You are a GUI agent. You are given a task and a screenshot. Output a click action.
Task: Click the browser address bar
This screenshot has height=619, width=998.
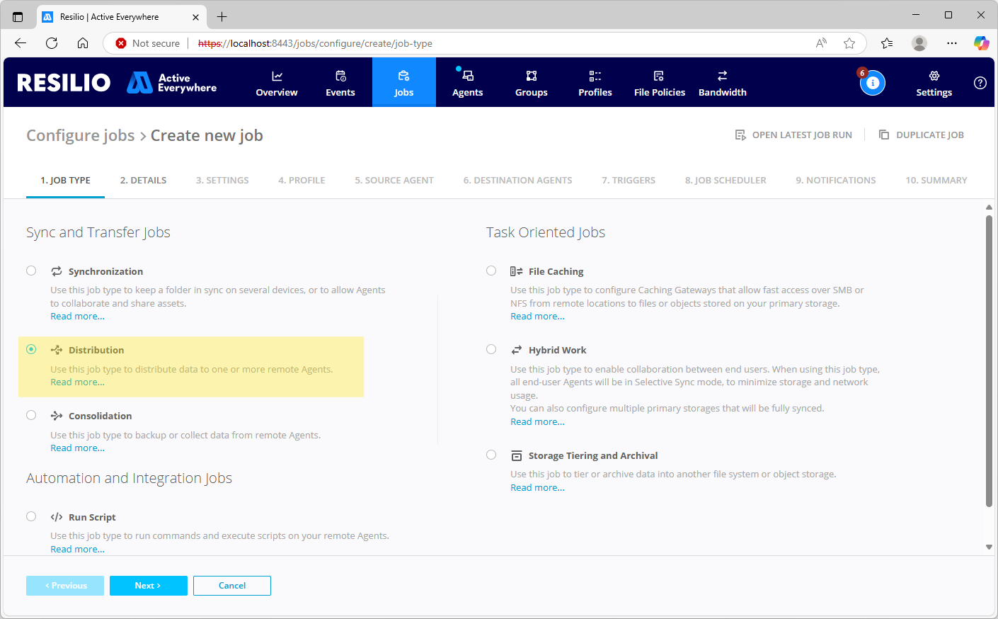[x=495, y=43]
